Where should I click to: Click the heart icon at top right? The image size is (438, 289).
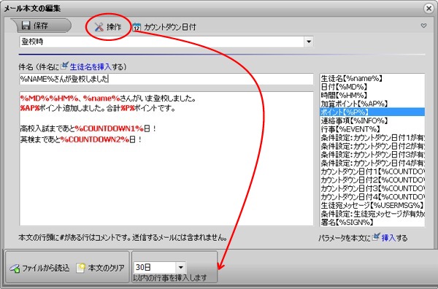[423, 26]
